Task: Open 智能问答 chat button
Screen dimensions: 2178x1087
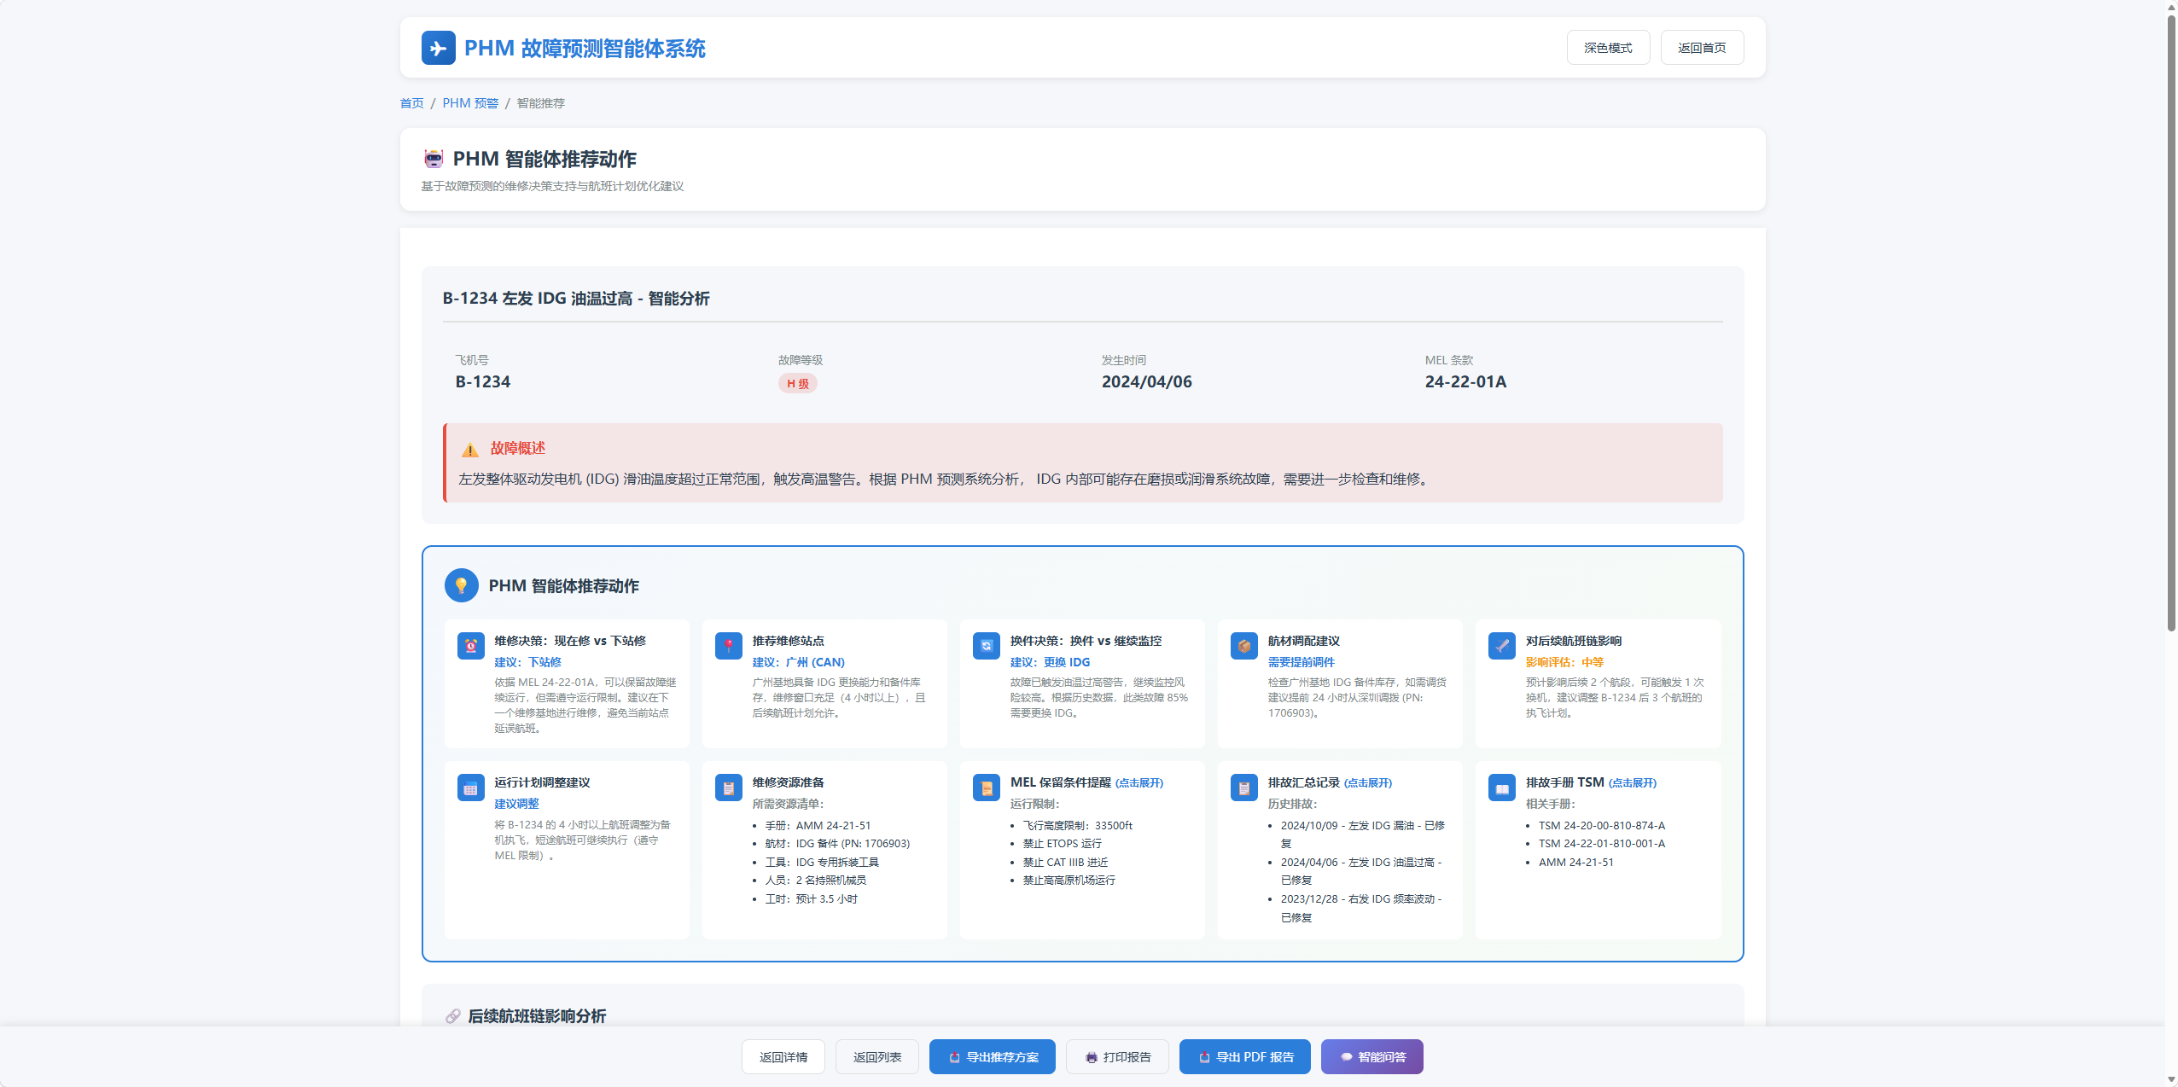Action: pyautogui.click(x=1371, y=1057)
